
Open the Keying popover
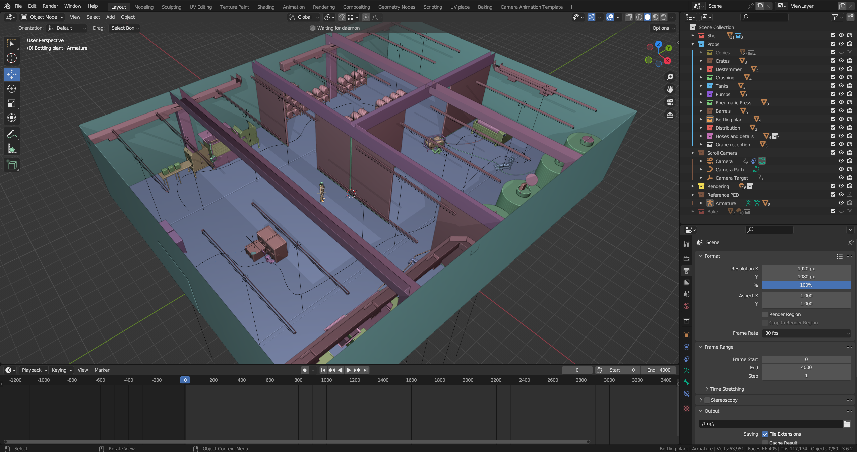point(62,370)
